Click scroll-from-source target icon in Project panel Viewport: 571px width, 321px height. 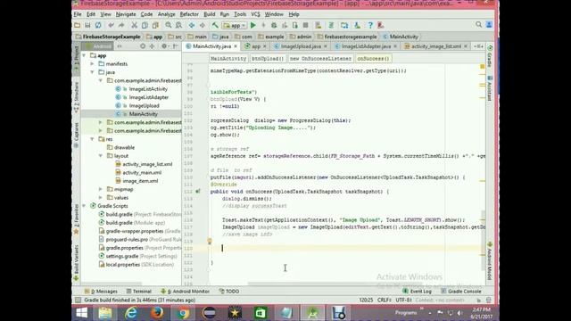(x=143, y=46)
